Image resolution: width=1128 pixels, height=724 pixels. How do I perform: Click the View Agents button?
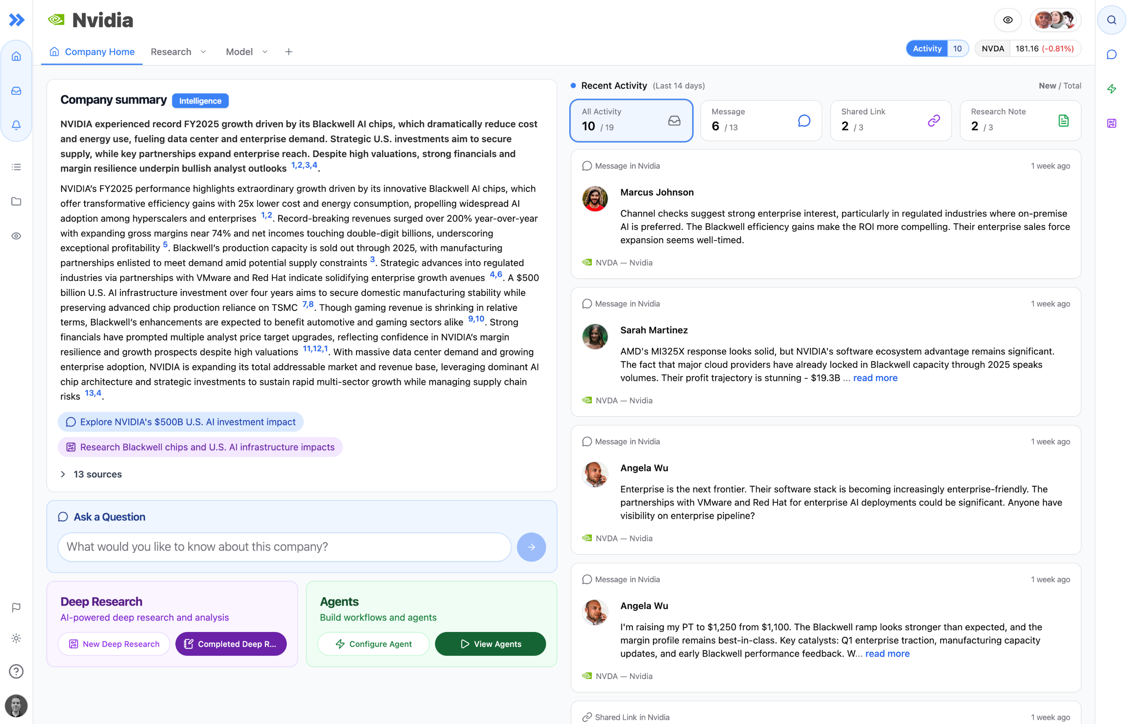[x=490, y=643]
